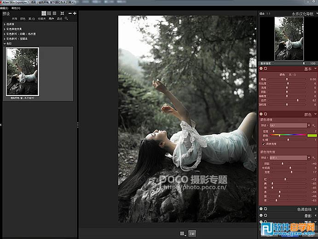Switch presets to single large thumbnail view

44,13
